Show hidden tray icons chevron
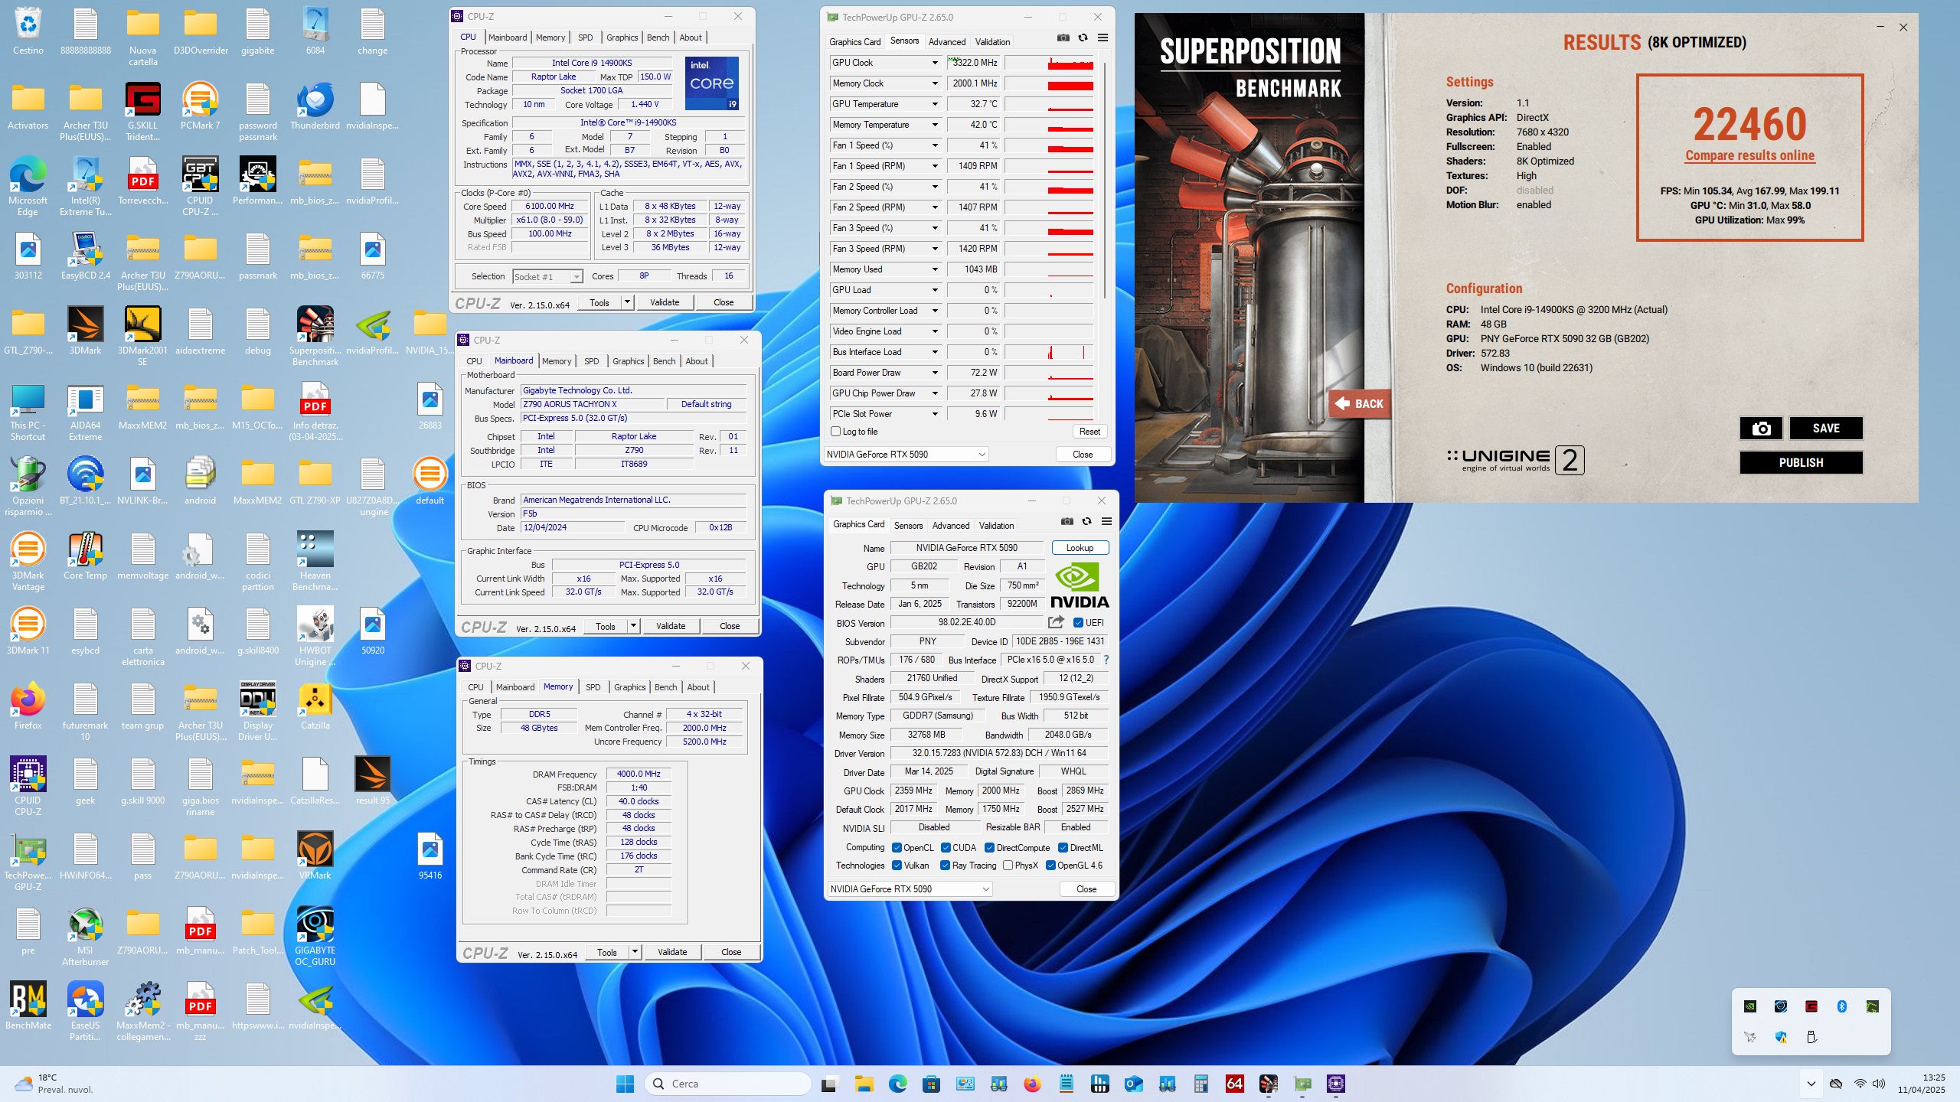The image size is (1960, 1102). (x=1811, y=1084)
